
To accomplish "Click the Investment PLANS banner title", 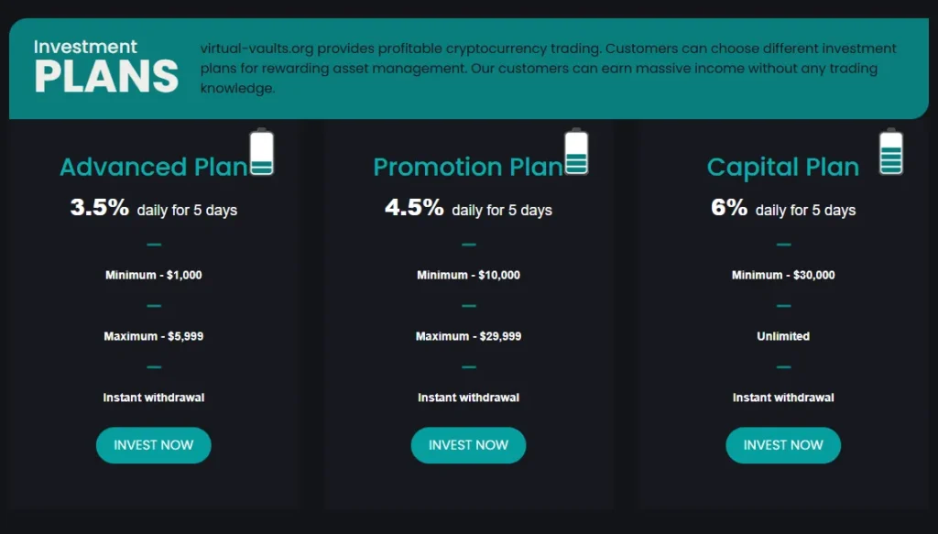I will (x=104, y=67).
